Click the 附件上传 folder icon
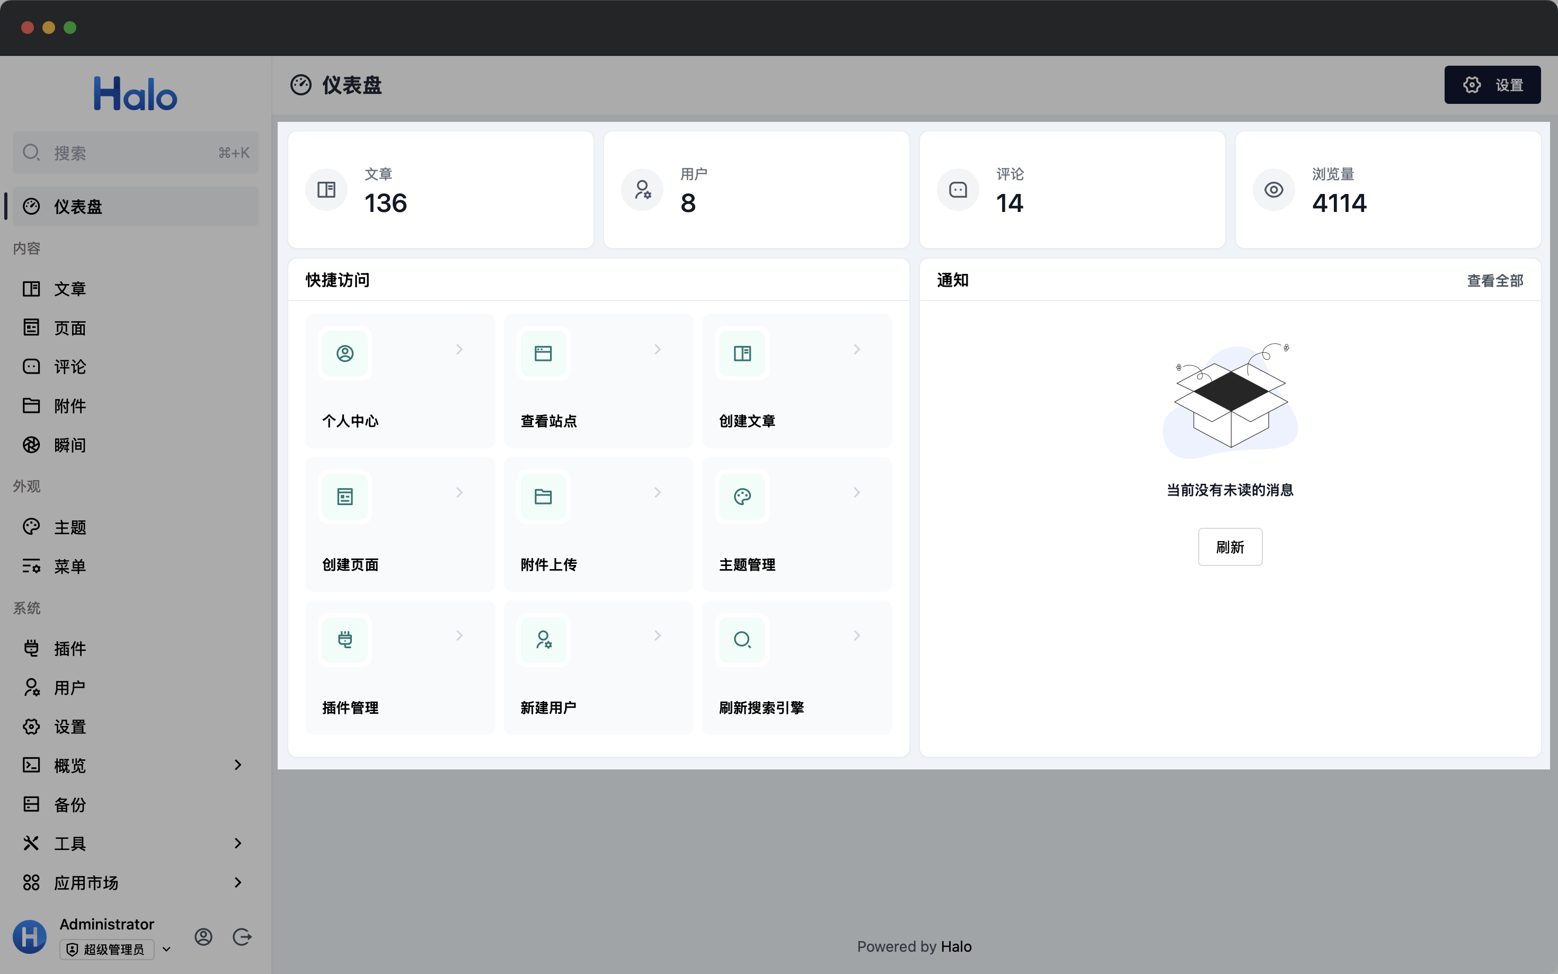1558x974 pixels. (543, 497)
